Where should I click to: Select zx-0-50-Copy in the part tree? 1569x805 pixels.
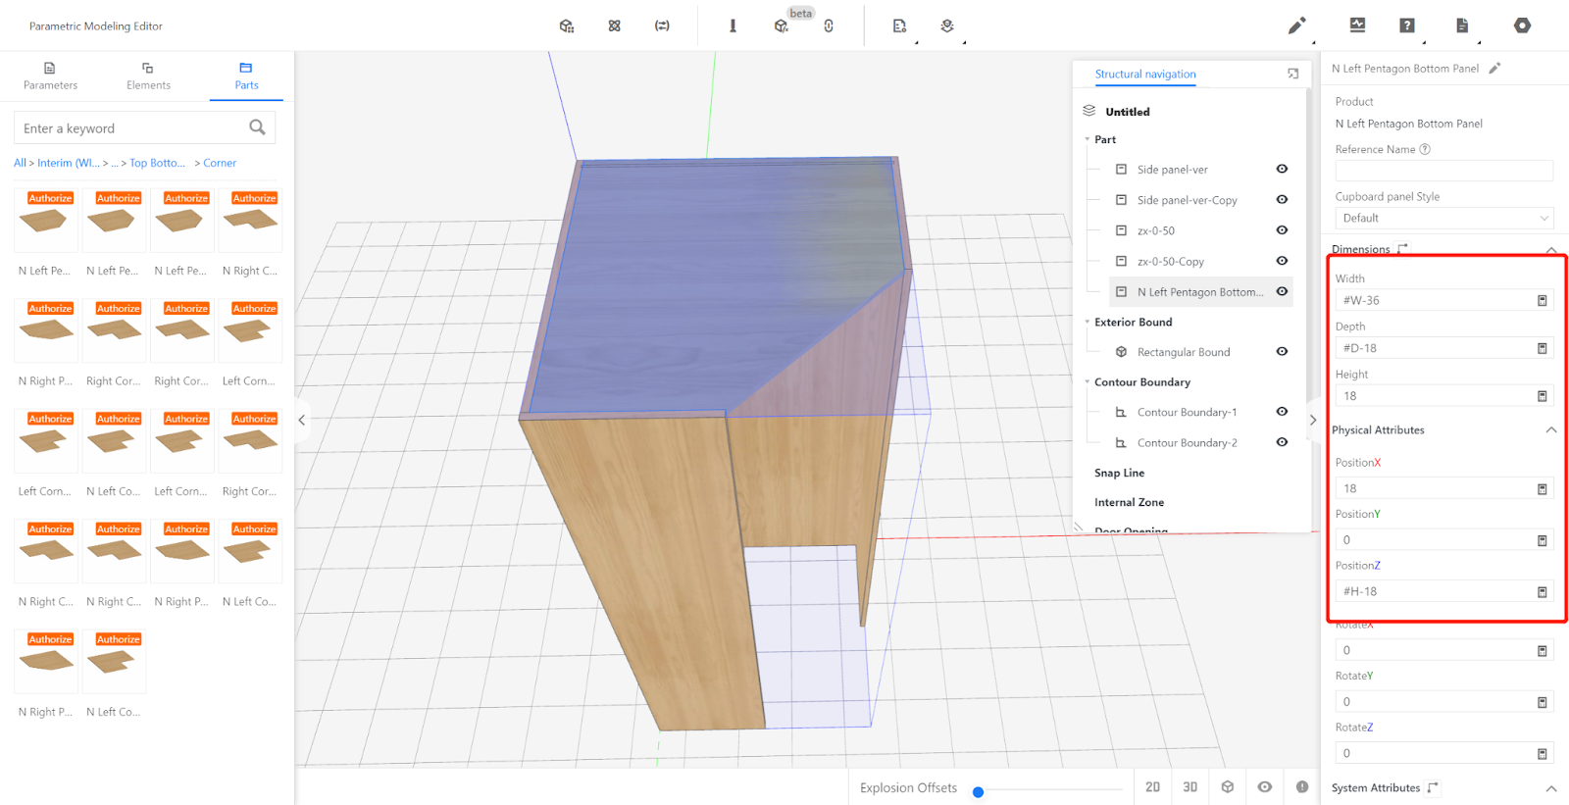[x=1170, y=262]
